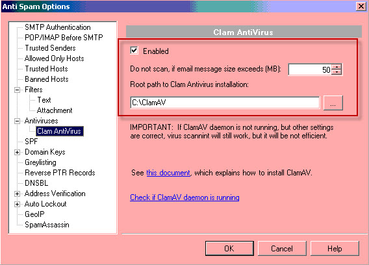Click the message size MB field
369x265 pixels.
[310, 69]
